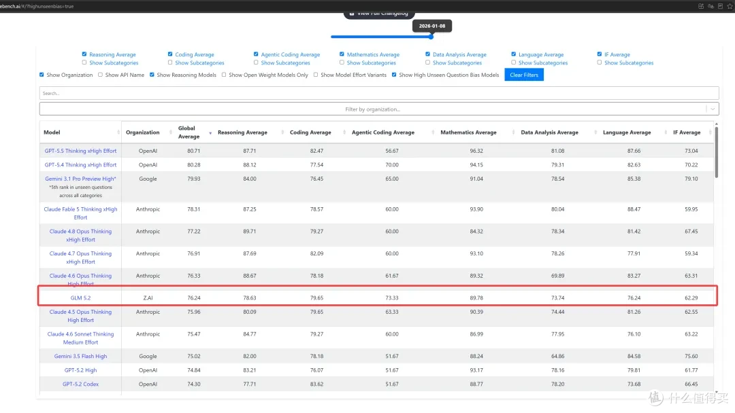Toggle Reasoning Average checkbox

coord(84,54)
